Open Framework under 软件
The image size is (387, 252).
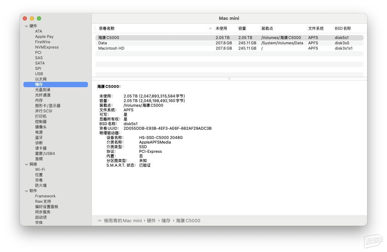pyautogui.click(x=45, y=196)
